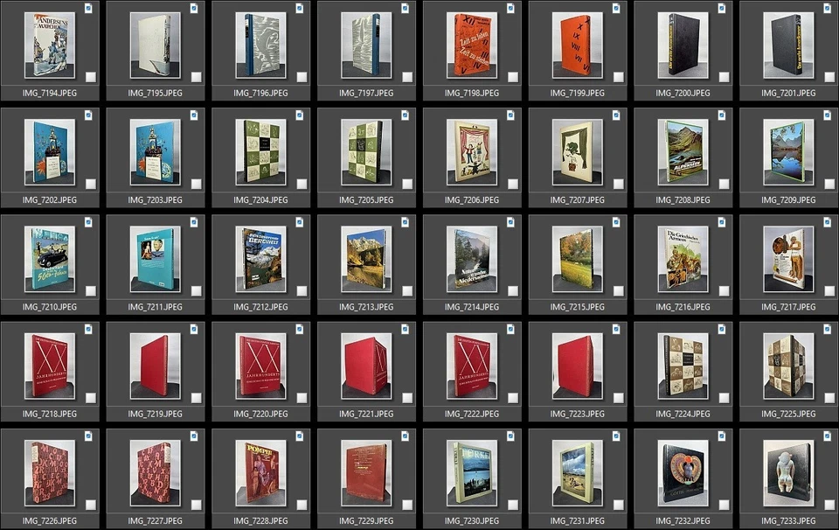Select the green checkered book thumbnail IMG_7204
This screenshot has width=839, height=530.
[x=260, y=152]
